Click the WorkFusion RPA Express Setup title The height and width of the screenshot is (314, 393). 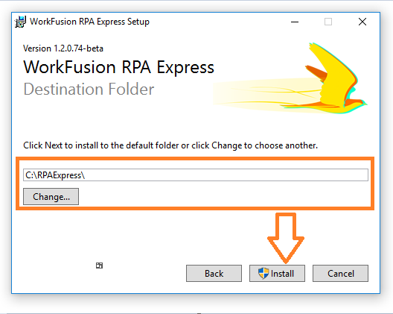pyautogui.click(x=89, y=22)
